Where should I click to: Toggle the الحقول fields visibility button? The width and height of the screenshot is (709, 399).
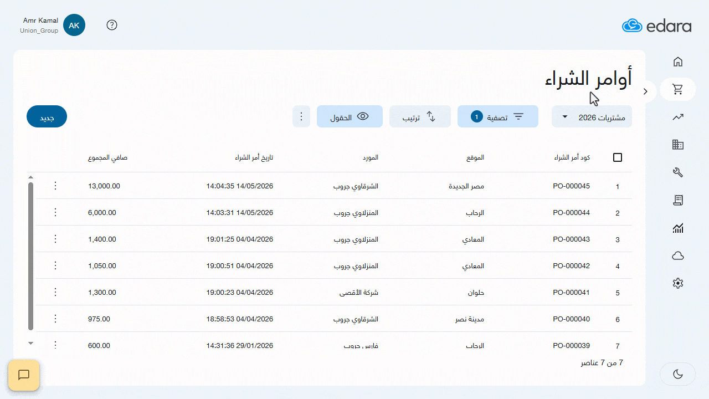point(350,117)
